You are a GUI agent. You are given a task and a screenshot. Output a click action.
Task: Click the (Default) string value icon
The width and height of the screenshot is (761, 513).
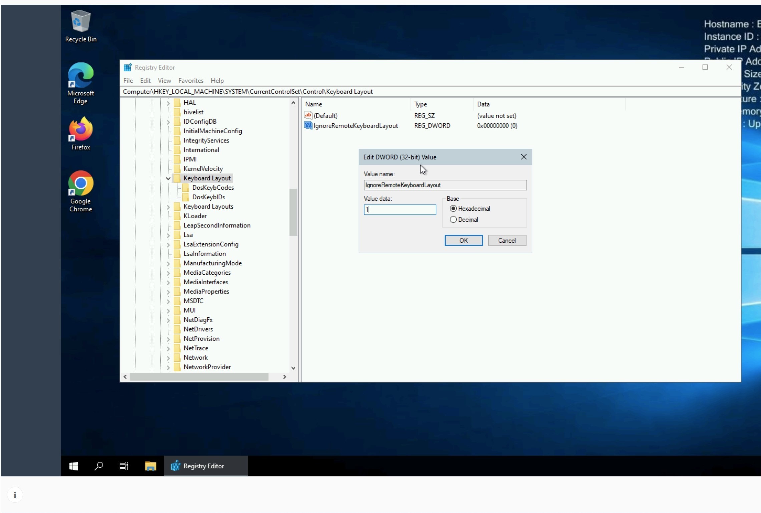pyautogui.click(x=308, y=115)
